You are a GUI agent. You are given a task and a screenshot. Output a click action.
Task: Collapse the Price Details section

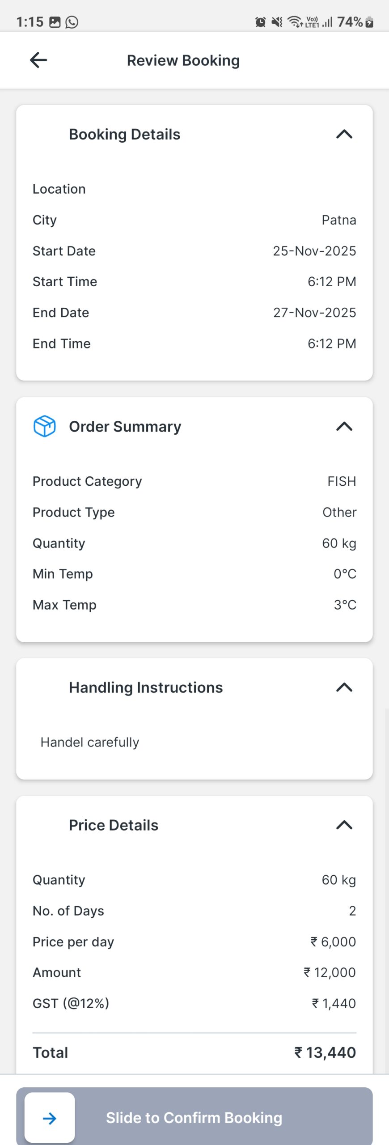point(344,825)
